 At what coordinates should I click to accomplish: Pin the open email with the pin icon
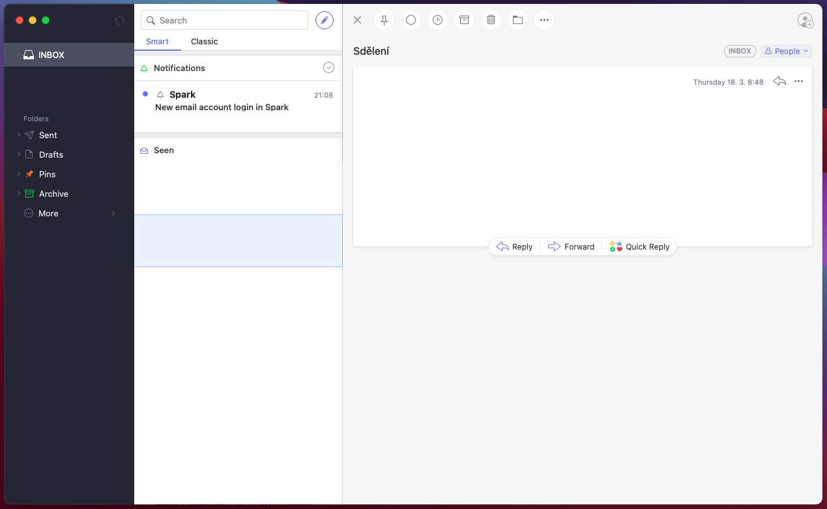coord(384,20)
